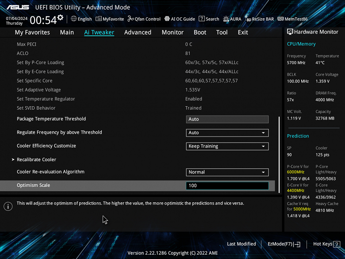
Task: Click Set By P-Core Loading label
Action: point(41,62)
